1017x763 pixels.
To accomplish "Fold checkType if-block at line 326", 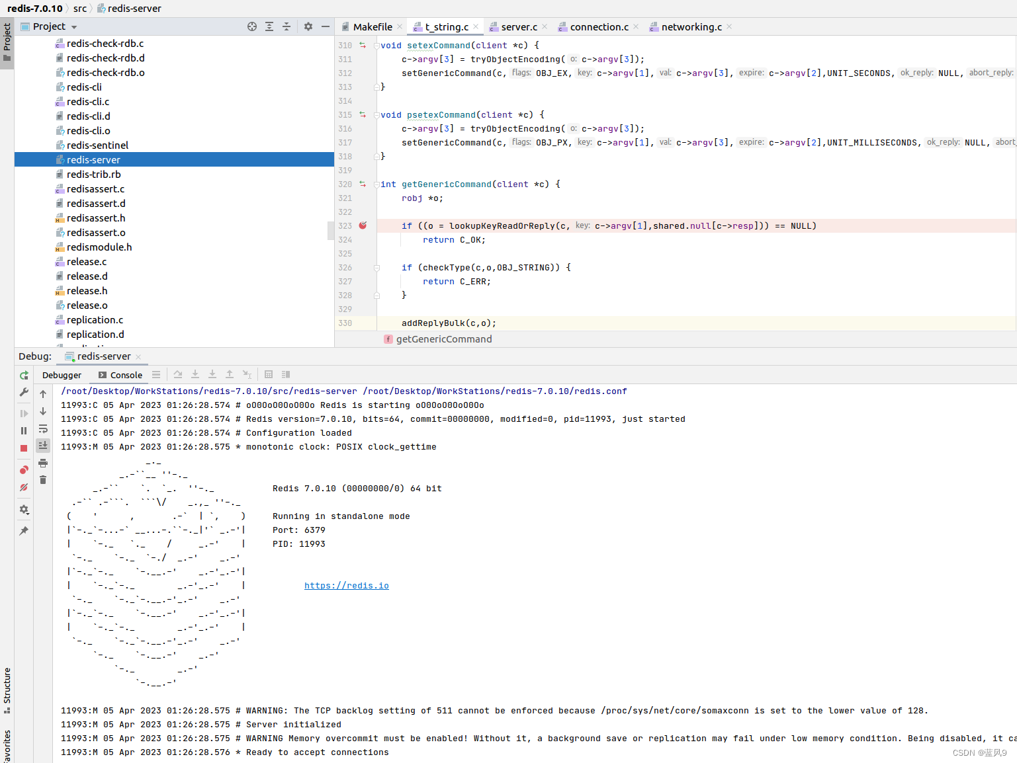I will 376,268.
